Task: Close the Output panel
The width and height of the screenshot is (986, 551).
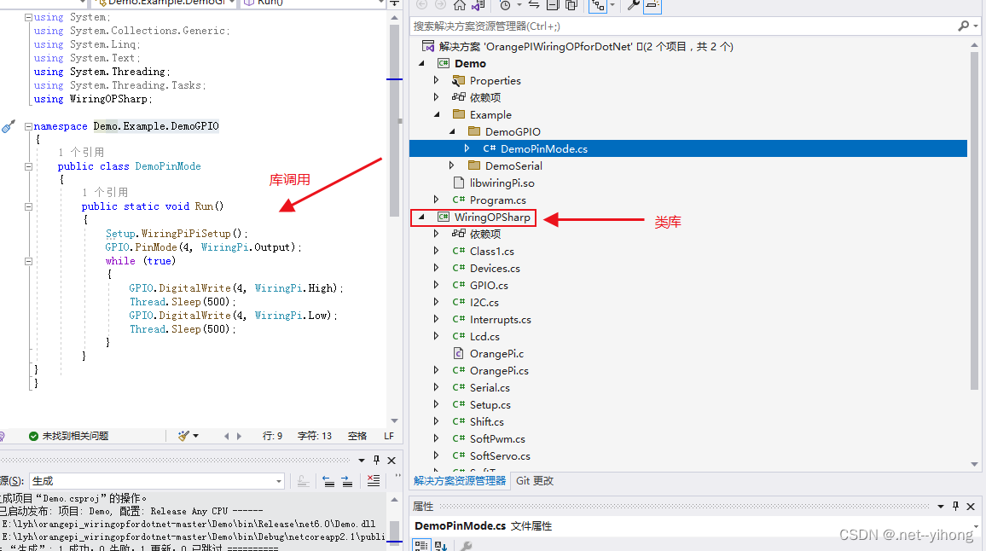Action: pos(391,461)
